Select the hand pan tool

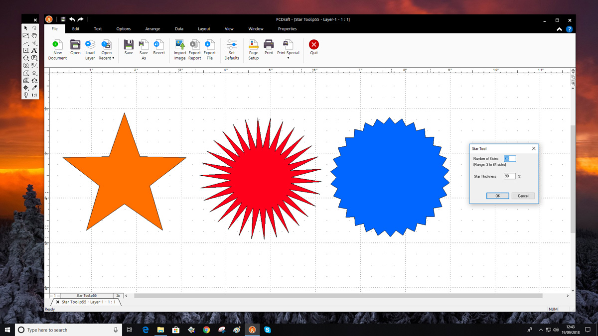pyautogui.click(x=34, y=36)
